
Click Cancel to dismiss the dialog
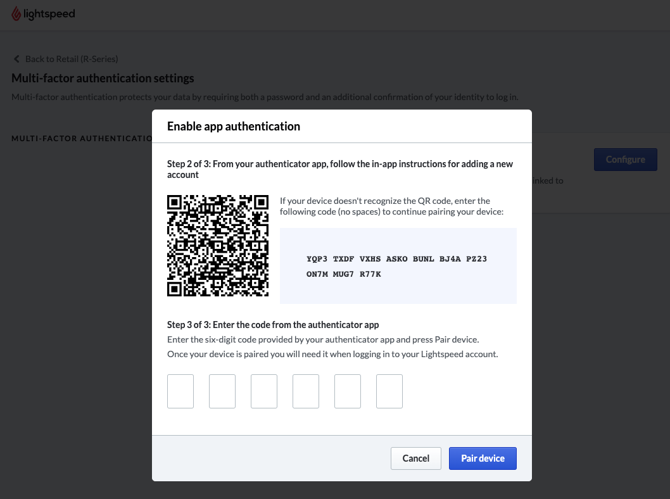coord(415,458)
